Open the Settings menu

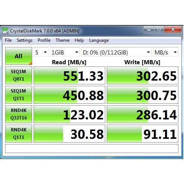click(25, 40)
